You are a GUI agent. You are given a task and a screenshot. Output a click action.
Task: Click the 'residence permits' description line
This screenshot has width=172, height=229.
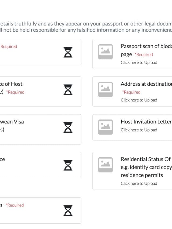pos(142,175)
